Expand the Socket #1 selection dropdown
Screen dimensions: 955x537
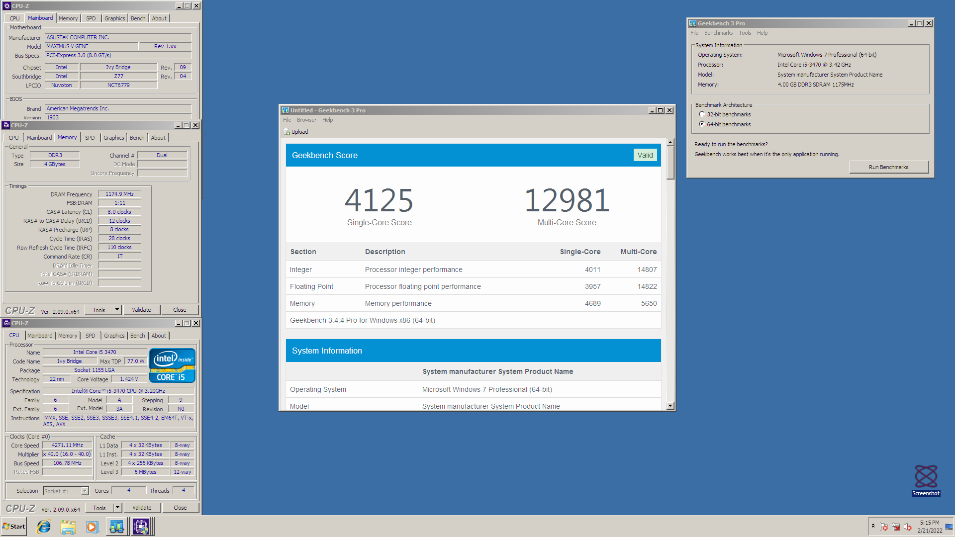point(85,491)
